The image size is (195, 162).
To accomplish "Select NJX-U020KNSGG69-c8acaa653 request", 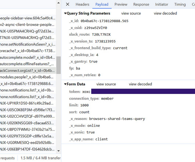I will point(28,123).
